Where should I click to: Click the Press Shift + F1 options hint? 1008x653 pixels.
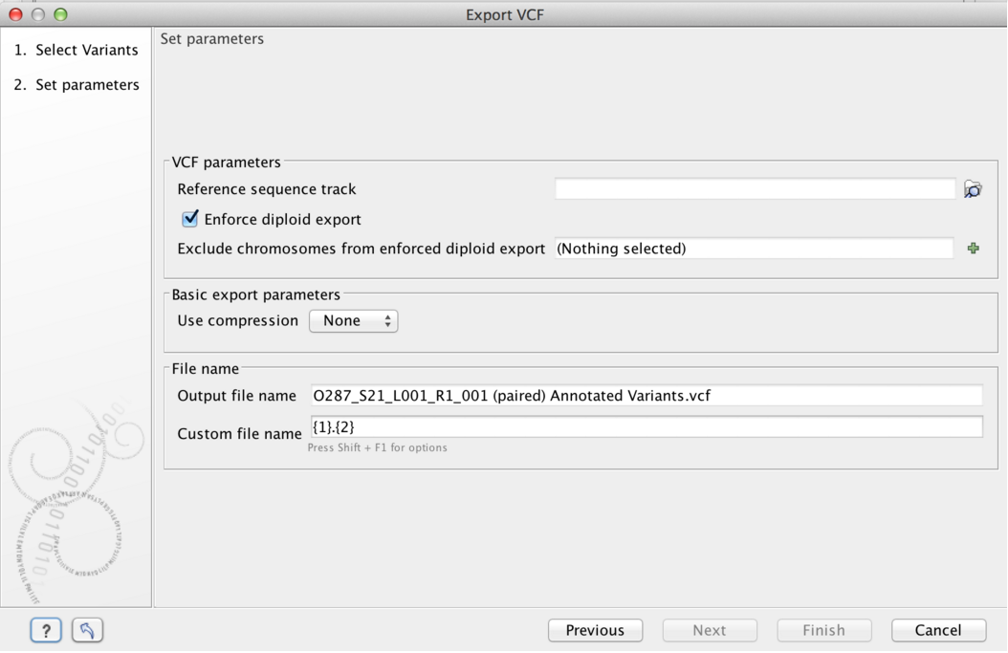(x=377, y=447)
